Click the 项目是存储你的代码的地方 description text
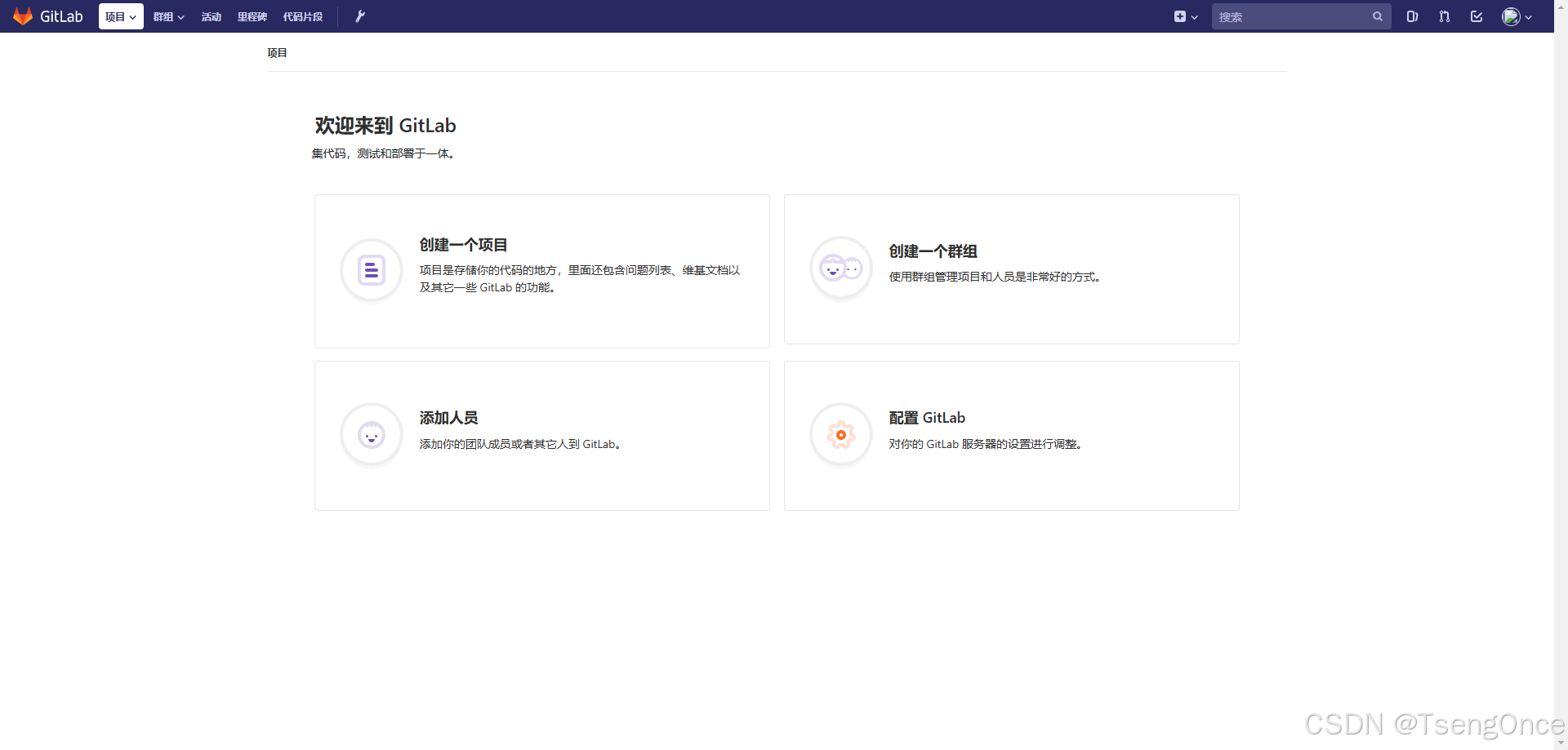The image size is (1568, 750). point(580,279)
